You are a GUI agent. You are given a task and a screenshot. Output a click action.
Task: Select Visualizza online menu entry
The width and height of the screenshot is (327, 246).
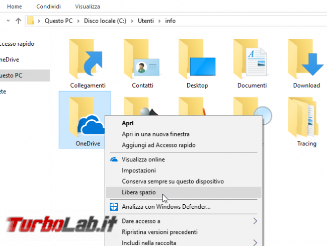pos(184,159)
